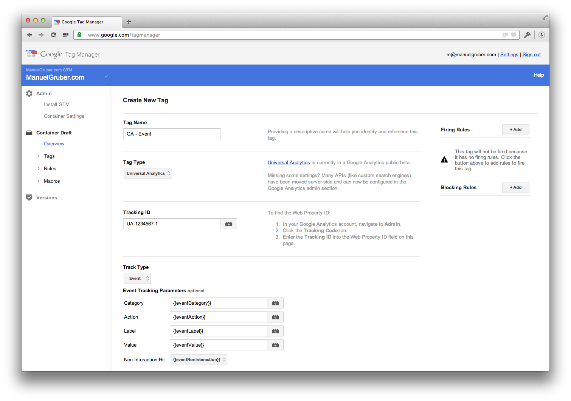This screenshot has height=401, width=571.
Task: Follow the Universal Analytics help link
Action: (289, 162)
